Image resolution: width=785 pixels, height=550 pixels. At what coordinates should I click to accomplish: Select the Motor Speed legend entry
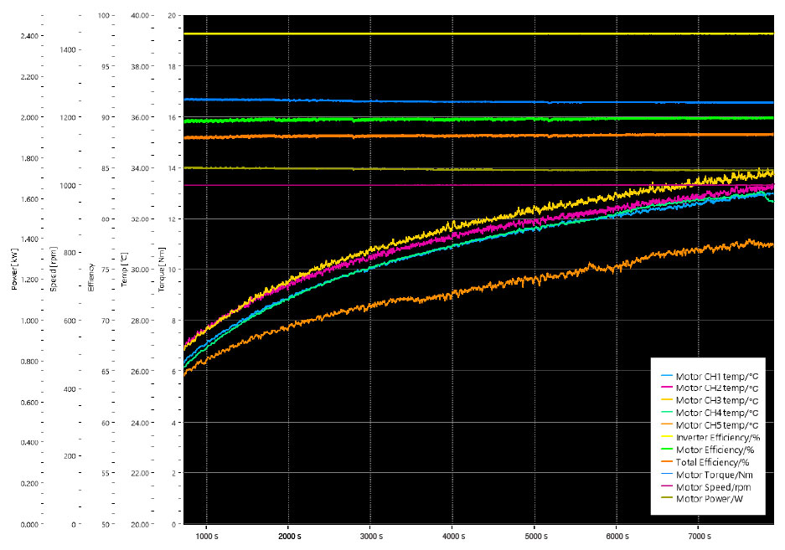coord(710,486)
